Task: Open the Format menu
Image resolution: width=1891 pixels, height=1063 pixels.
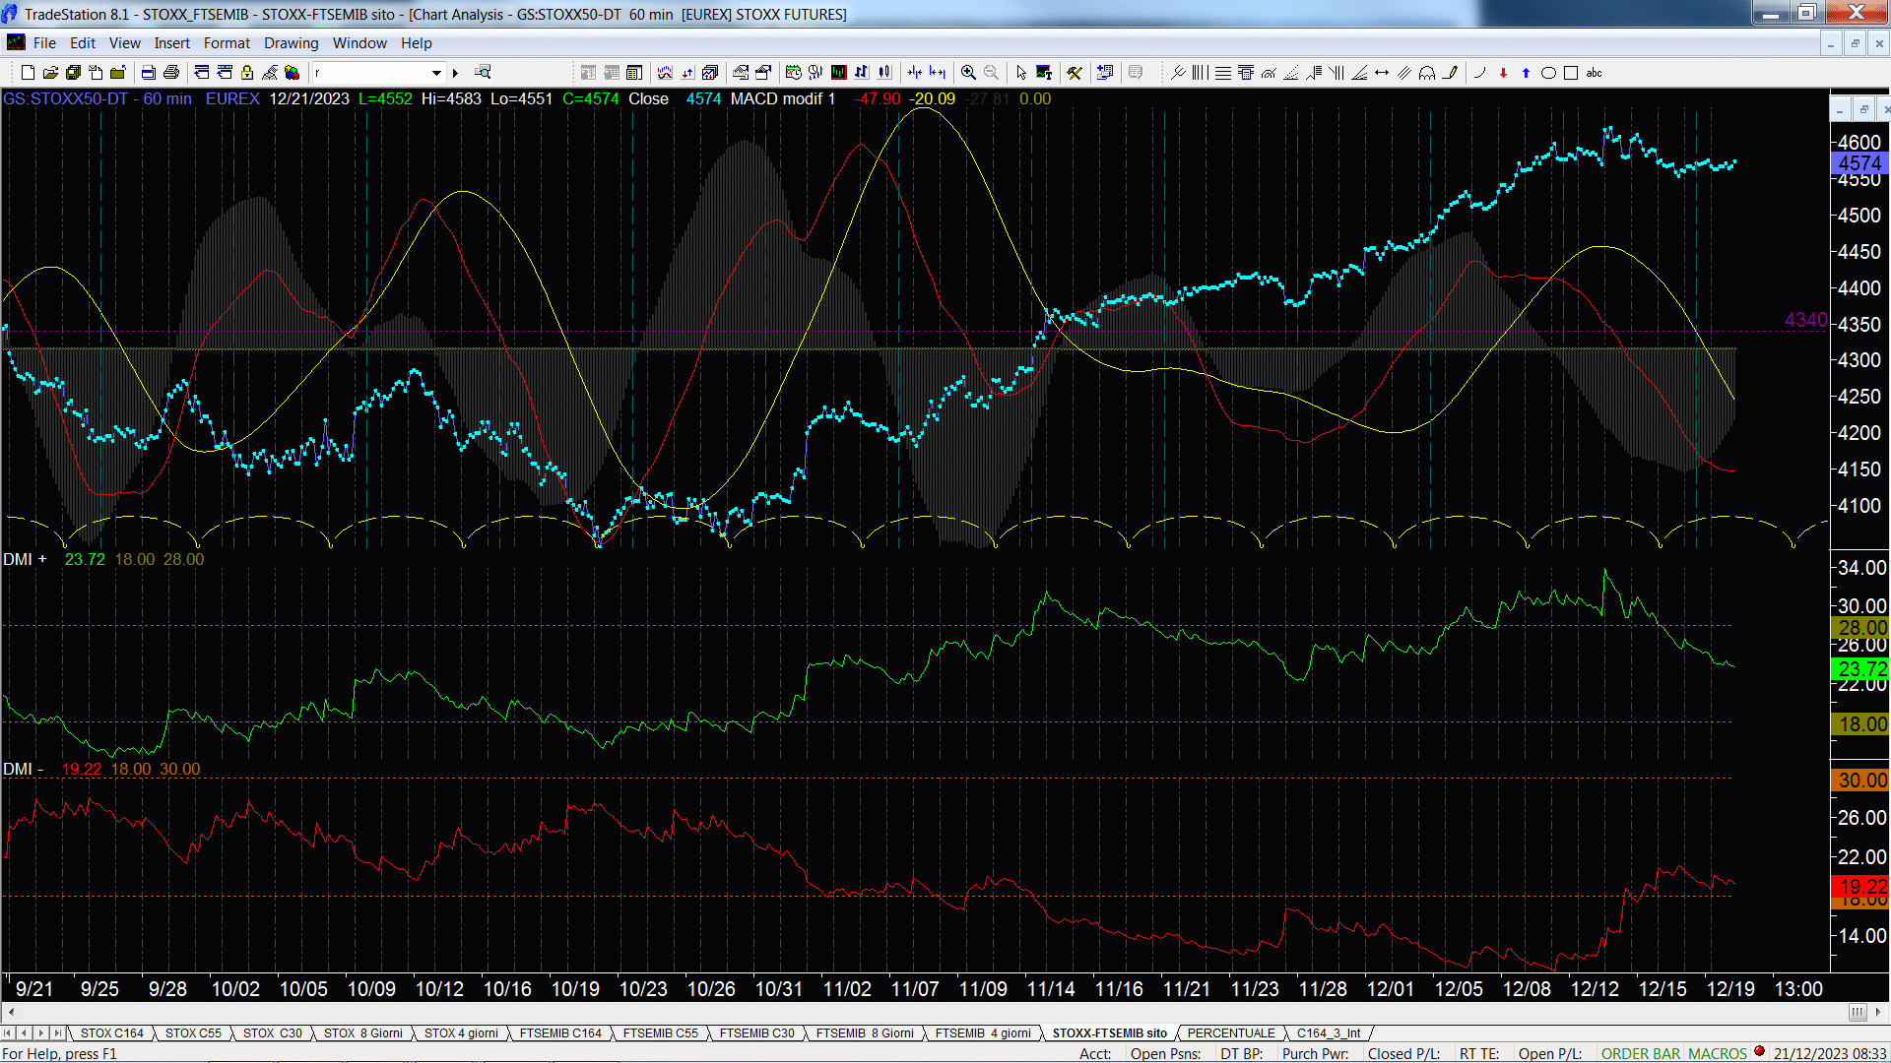Action: 227,43
